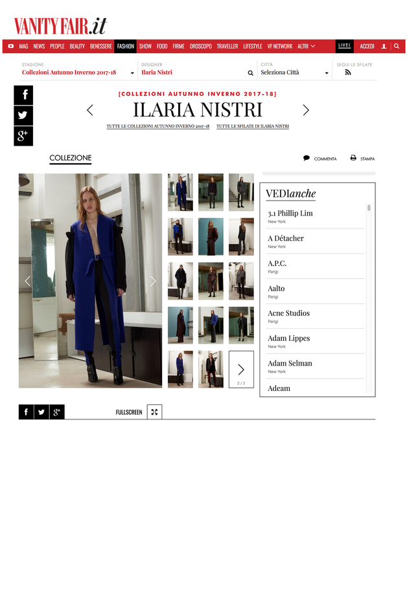Click the Google Plus icon below gallery
This screenshot has width=407, height=609.
(57, 412)
